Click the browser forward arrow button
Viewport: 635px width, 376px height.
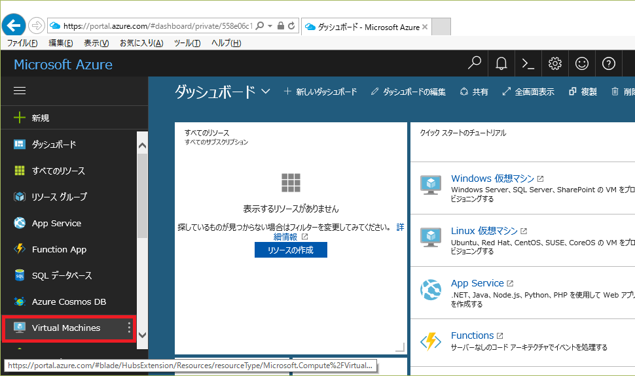37,26
